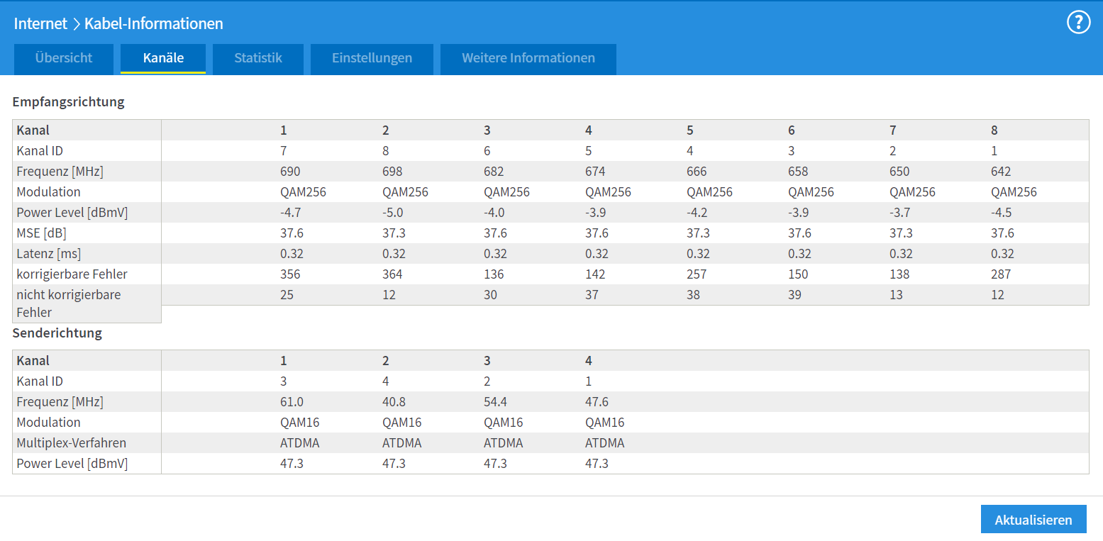Click uncorrectable errors value 30
1103x541 pixels.
pyautogui.click(x=491, y=295)
